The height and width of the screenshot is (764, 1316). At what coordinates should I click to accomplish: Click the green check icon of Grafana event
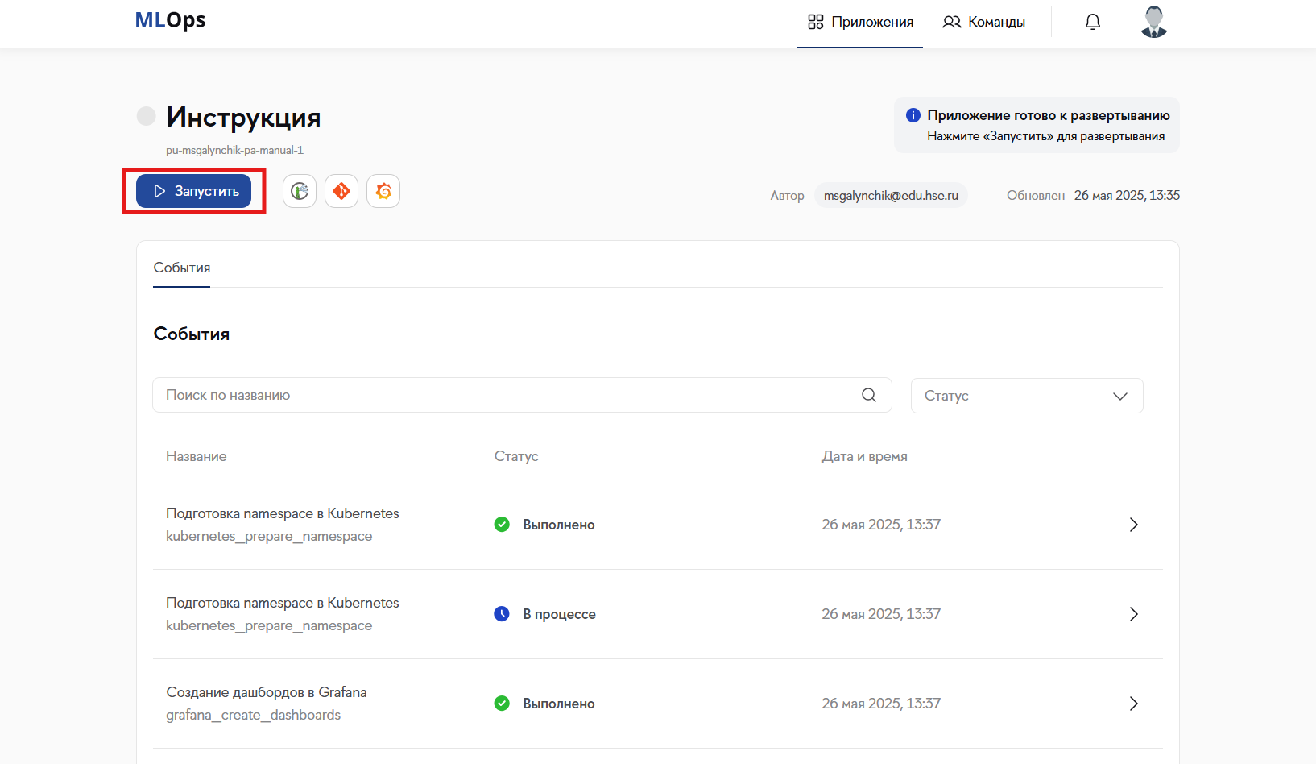click(502, 704)
